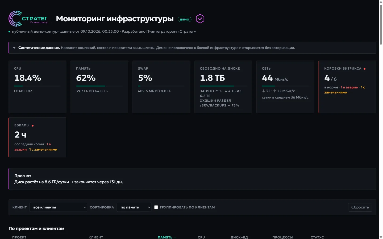Sort table by Статус column header
The image size is (383, 239).
click(317, 237)
